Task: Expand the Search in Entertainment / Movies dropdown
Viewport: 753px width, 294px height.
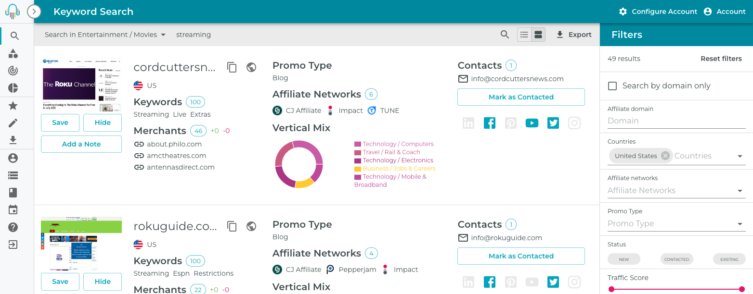Action: 105,35
